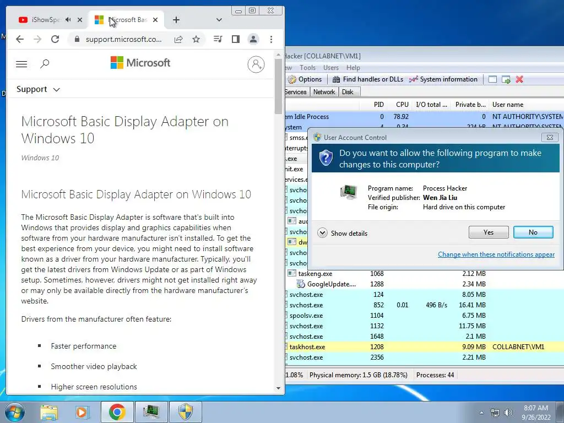Viewport: 564px width, 423px height.
Task: Select svchost.exe with PID 852
Action: click(x=425, y=305)
